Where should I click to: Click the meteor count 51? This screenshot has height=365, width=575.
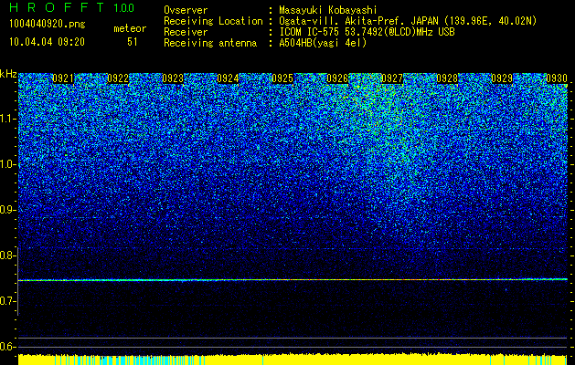(133, 42)
